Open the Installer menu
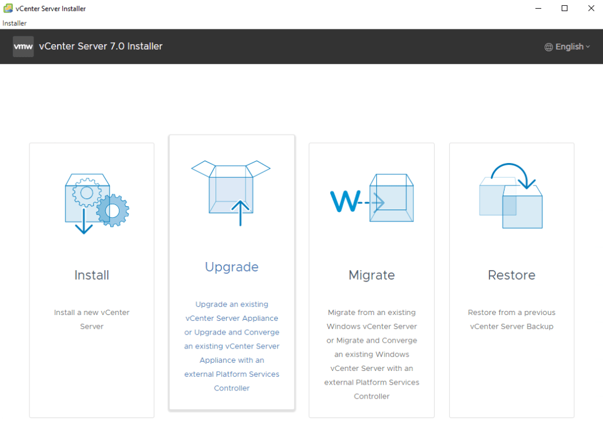 click(15, 23)
